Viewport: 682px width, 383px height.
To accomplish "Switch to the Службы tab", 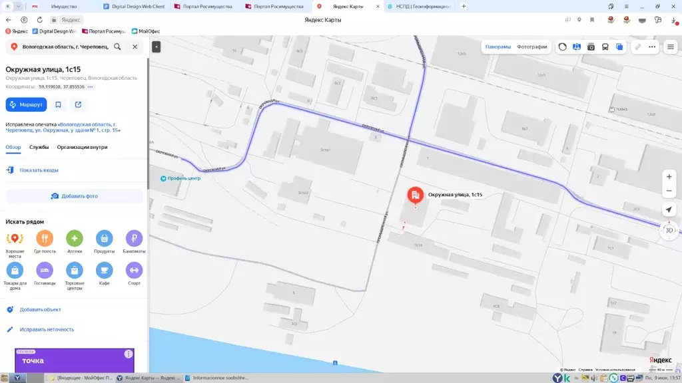I will [39, 147].
